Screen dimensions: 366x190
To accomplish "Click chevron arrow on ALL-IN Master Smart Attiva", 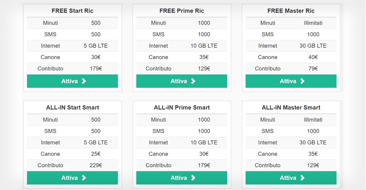I will tap(303, 178).
